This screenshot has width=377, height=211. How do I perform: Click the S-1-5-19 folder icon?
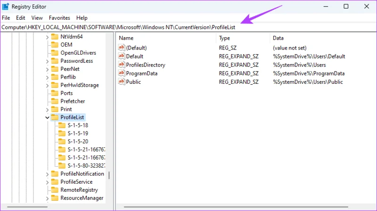coord(62,133)
